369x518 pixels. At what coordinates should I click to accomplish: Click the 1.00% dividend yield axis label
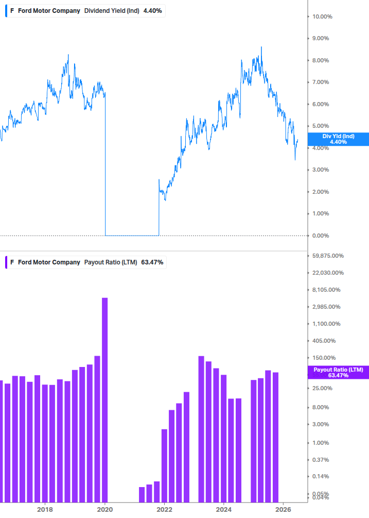[321, 213]
